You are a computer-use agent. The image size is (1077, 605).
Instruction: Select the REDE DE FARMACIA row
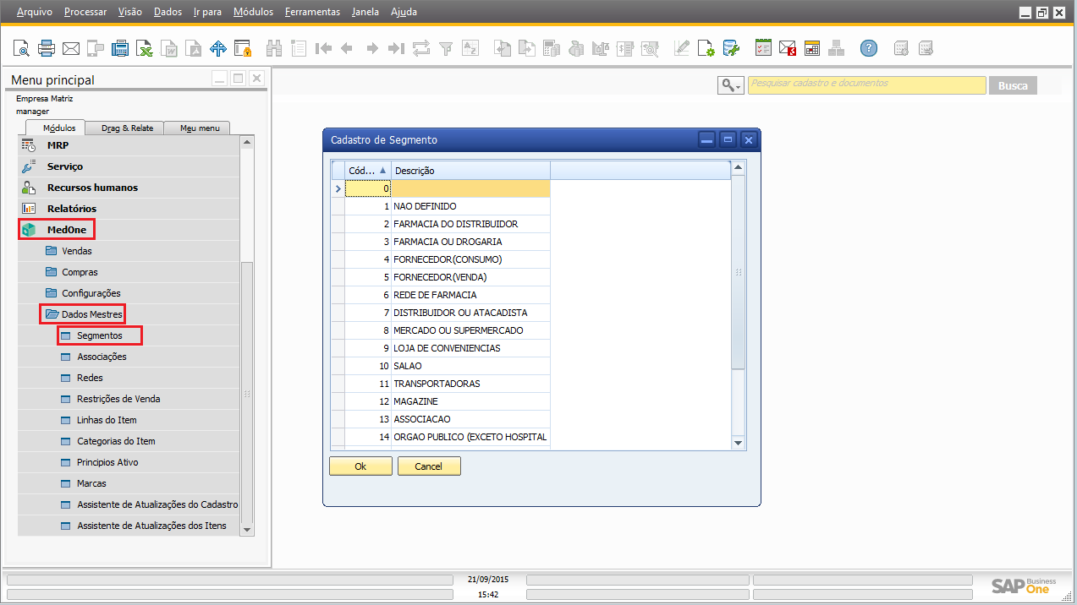440,295
